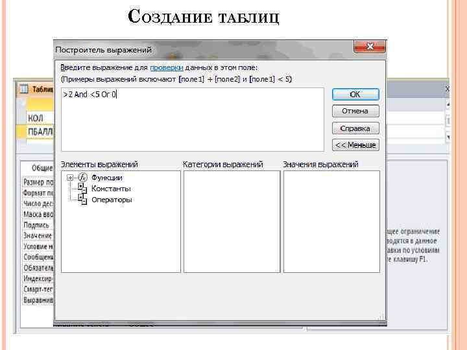Click Индексированное поле property row
The width and height of the screenshot is (467, 350).
(x=38, y=279)
